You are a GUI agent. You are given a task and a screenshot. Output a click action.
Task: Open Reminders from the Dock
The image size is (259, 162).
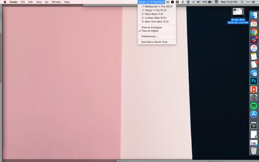click(x=254, y=64)
